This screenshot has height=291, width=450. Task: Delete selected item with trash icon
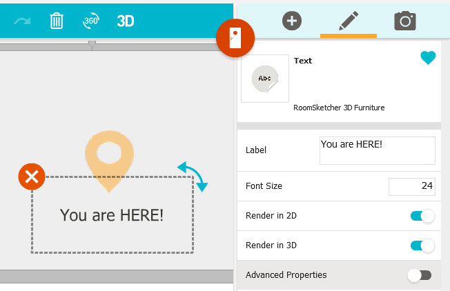[x=57, y=21]
